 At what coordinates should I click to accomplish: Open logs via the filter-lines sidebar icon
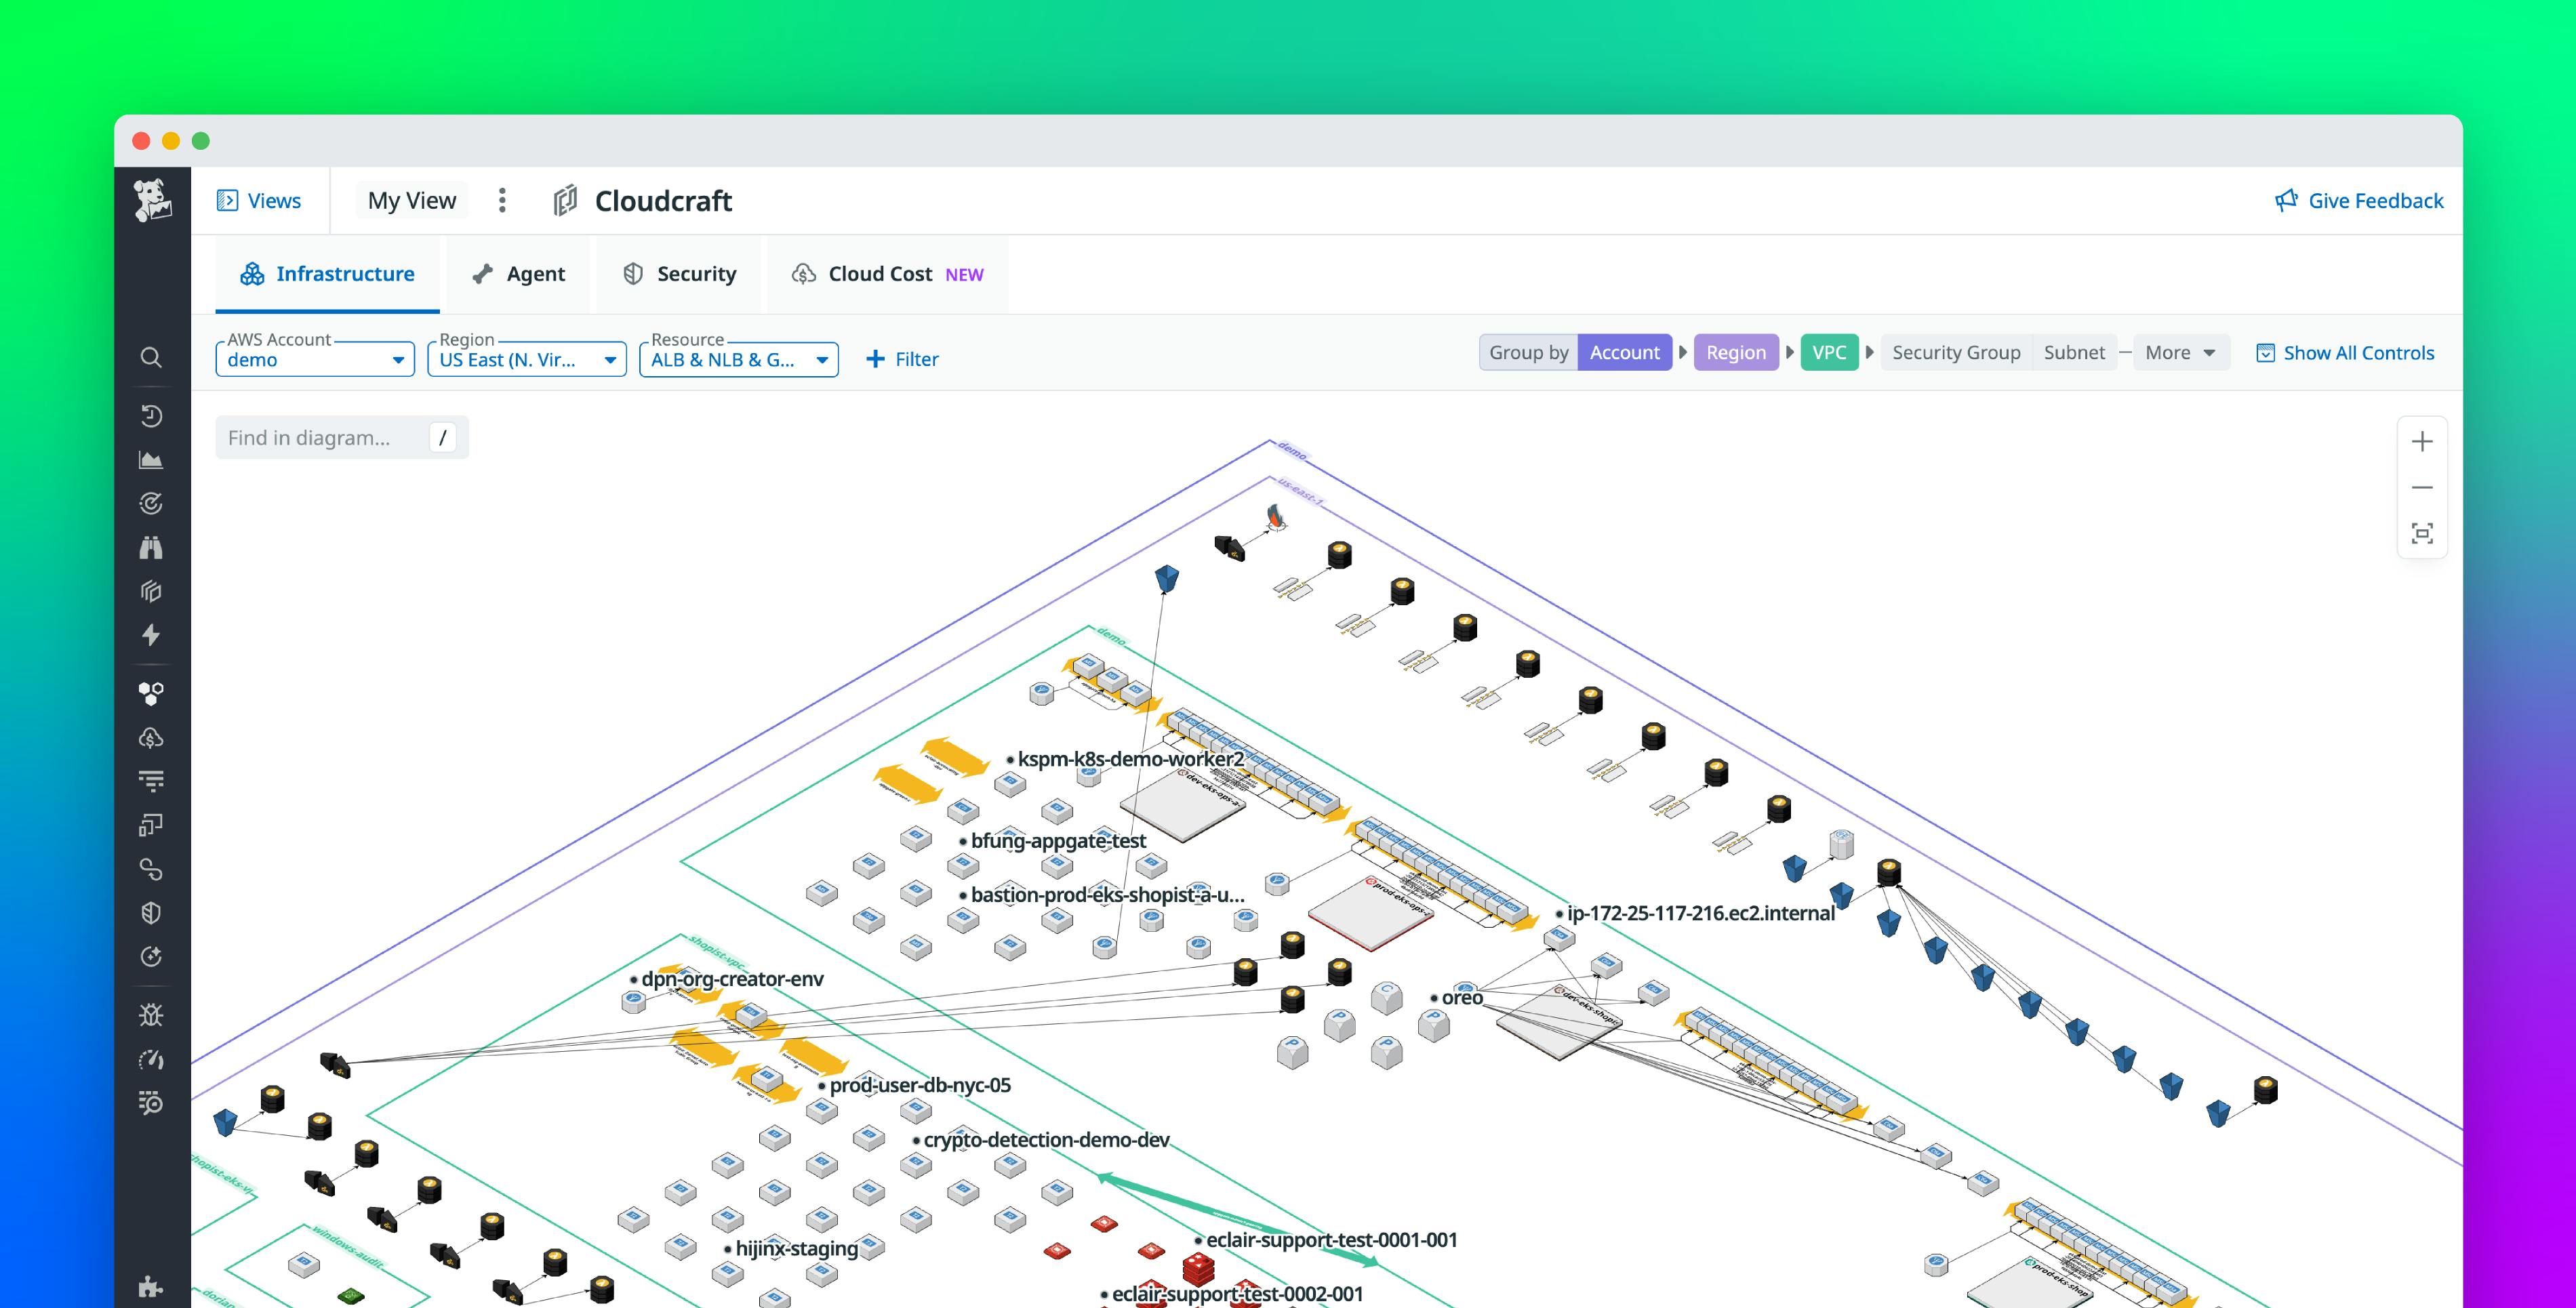pos(152,780)
